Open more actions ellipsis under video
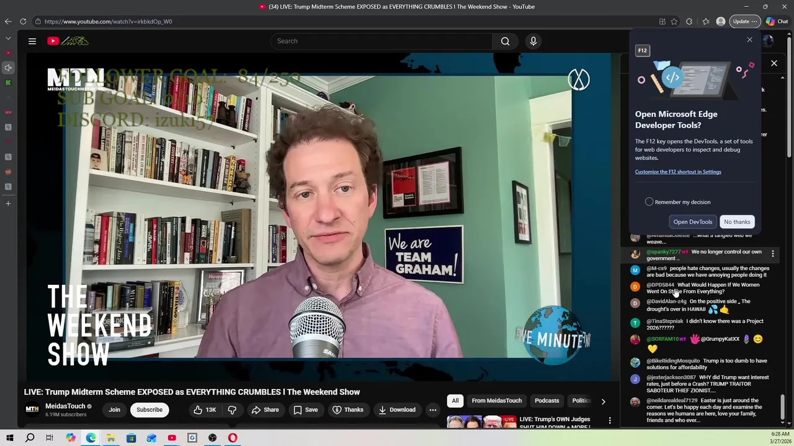794x446 pixels. tap(433, 409)
